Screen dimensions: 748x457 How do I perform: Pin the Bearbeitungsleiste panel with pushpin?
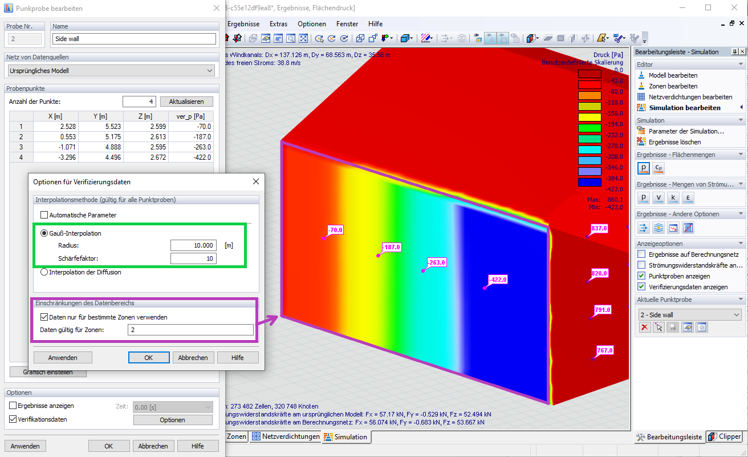735,51
